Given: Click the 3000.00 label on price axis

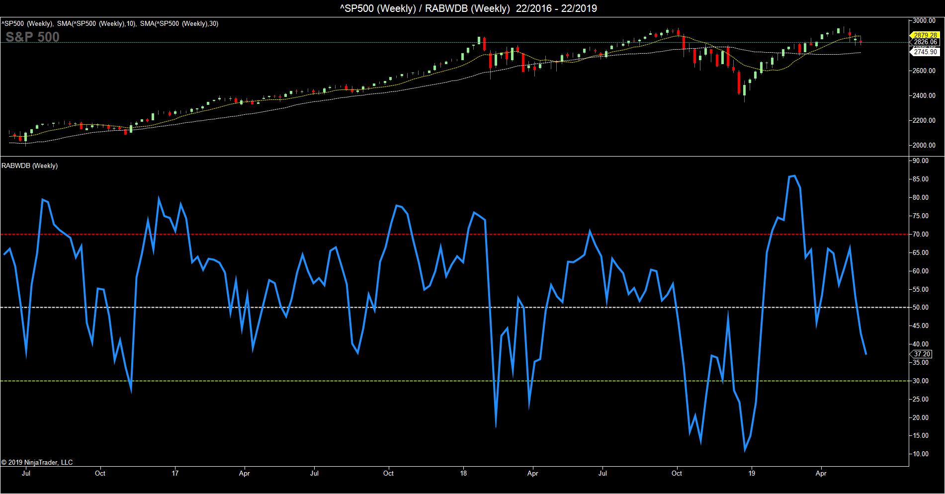Looking at the screenshot, I should coord(925,20).
